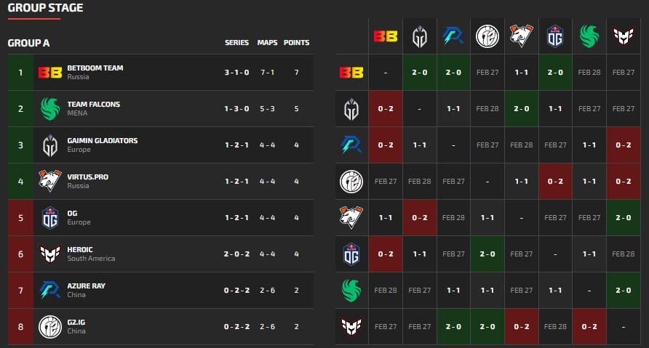
Task: Open Gaimin Gladiators' 2-0 win over Virtus.pro
Action: coord(522,109)
